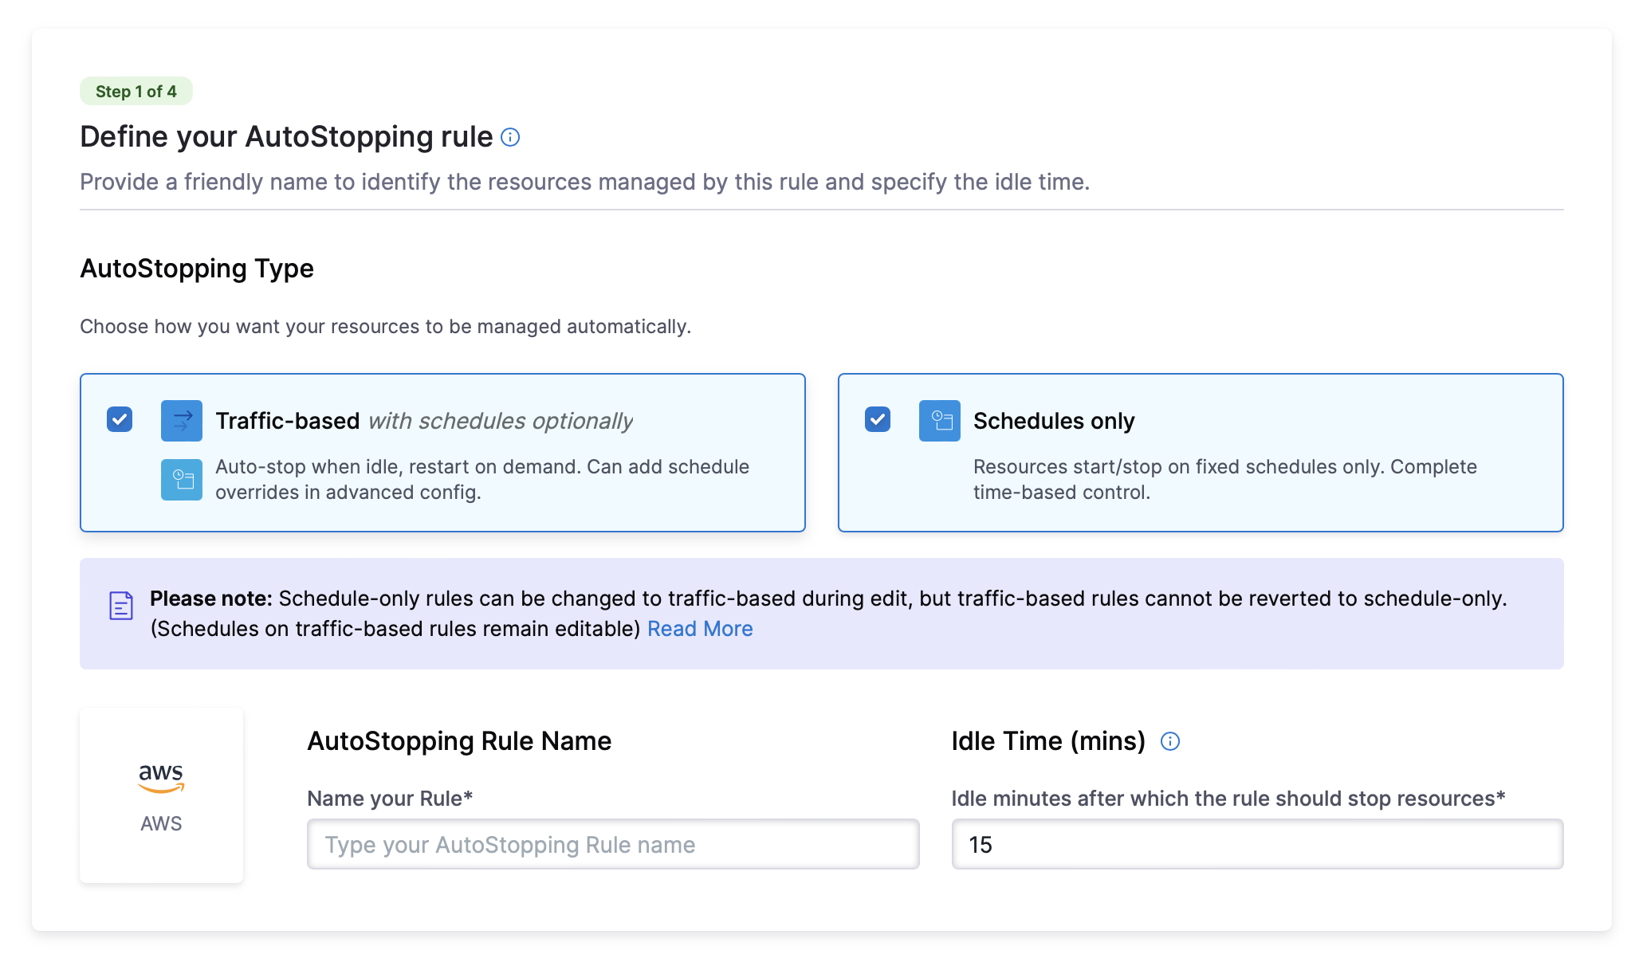Click the Idle Time minutes field showing 15

pos(1256,844)
